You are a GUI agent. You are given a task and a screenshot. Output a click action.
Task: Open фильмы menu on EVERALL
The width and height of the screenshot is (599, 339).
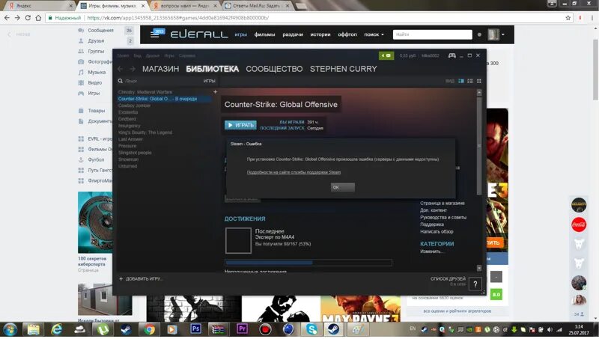coord(264,34)
